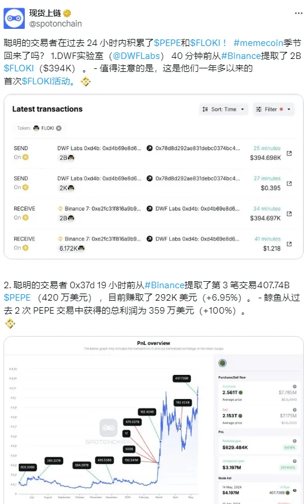Click the info icon in the Purchase card

(x=294, y=386)
